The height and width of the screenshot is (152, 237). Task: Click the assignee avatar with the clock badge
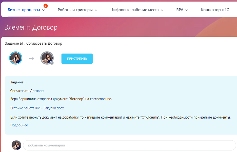pyautogui.click(x=47, y=58)
